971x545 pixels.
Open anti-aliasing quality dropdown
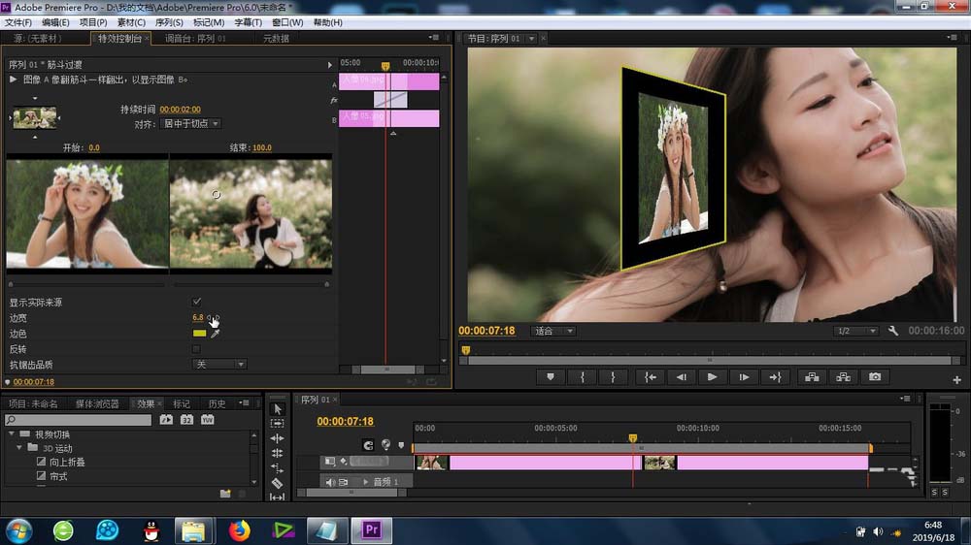pyautogui.click(x=219, y=365)
